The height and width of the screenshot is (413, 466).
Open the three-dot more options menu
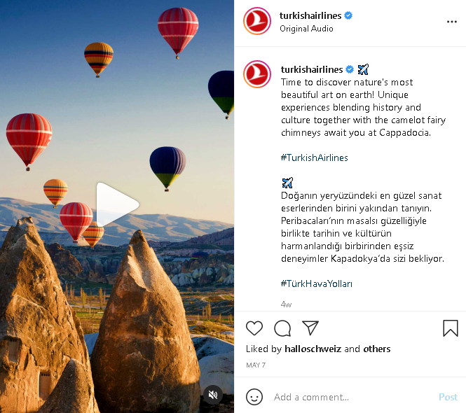[x=452, y=22]
